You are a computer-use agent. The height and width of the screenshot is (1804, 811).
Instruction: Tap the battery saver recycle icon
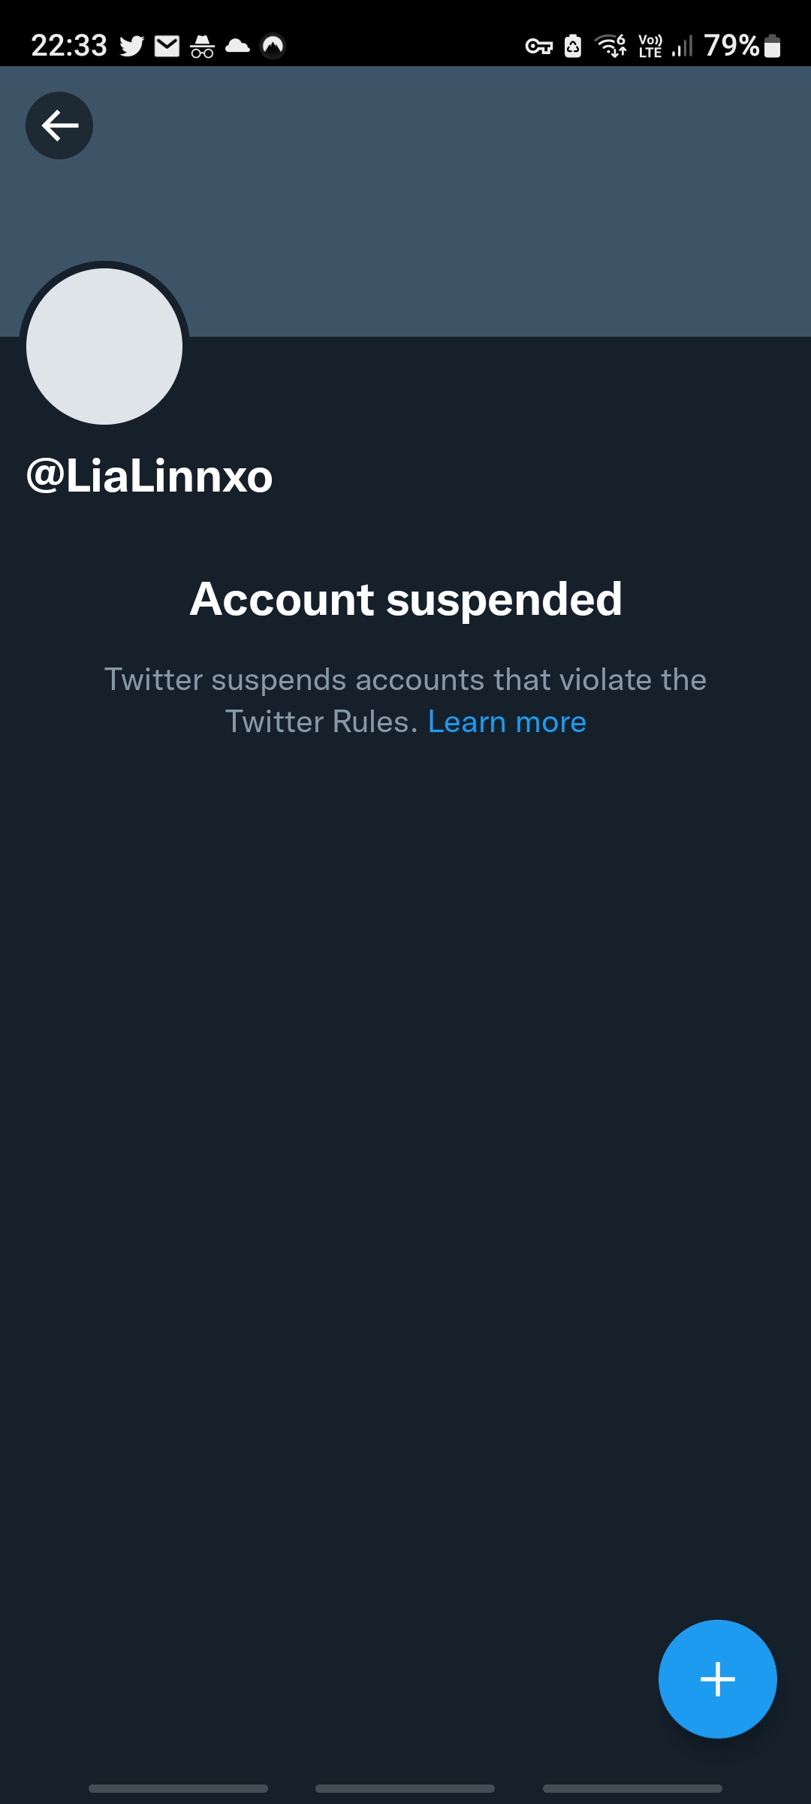pyautogui.click(x=573, y=47)
